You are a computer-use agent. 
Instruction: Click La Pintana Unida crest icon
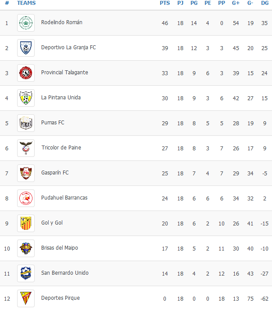pos(26,98)
